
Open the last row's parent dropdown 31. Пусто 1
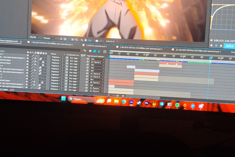[96, 91]
